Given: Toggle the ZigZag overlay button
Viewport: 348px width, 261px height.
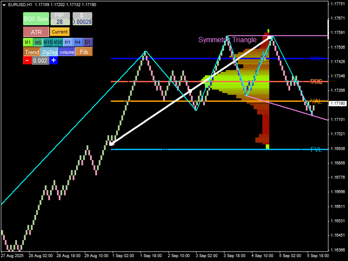Looking at the screenshot, I should 50,52.
